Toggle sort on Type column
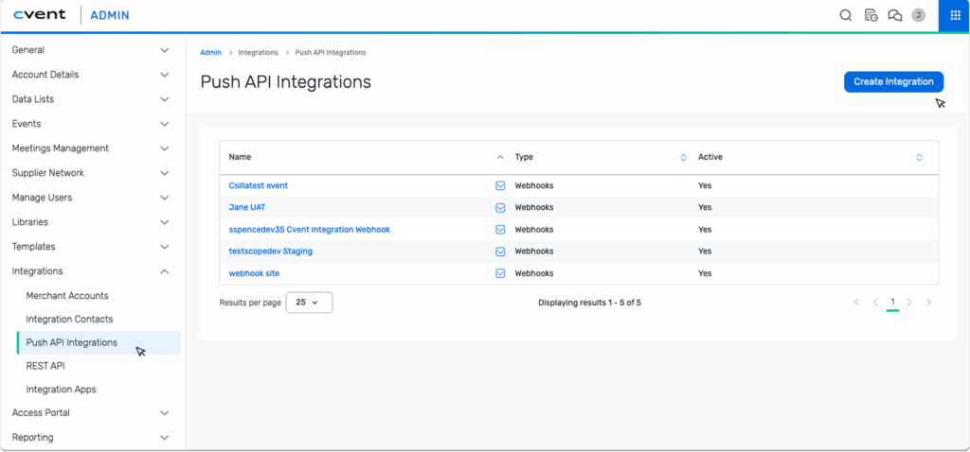Viewport: 970px width, 452px height. [x=684, y=157]
